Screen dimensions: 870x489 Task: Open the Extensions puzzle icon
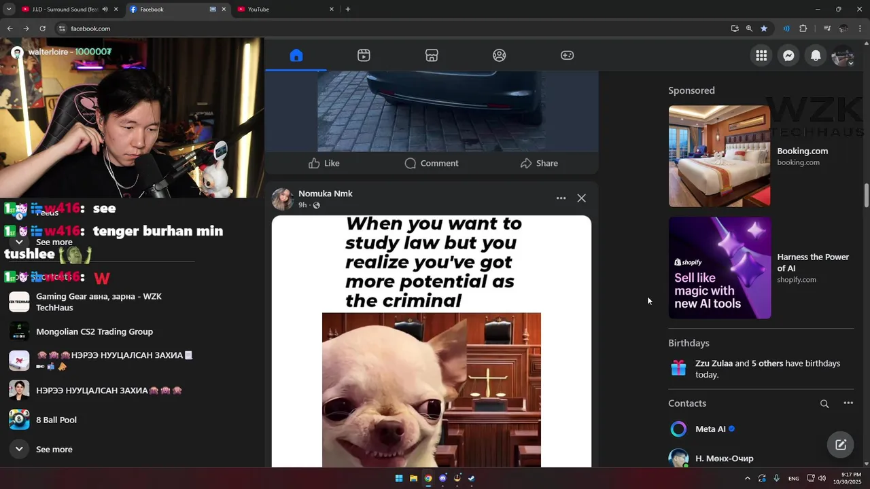tap(803, 29)
